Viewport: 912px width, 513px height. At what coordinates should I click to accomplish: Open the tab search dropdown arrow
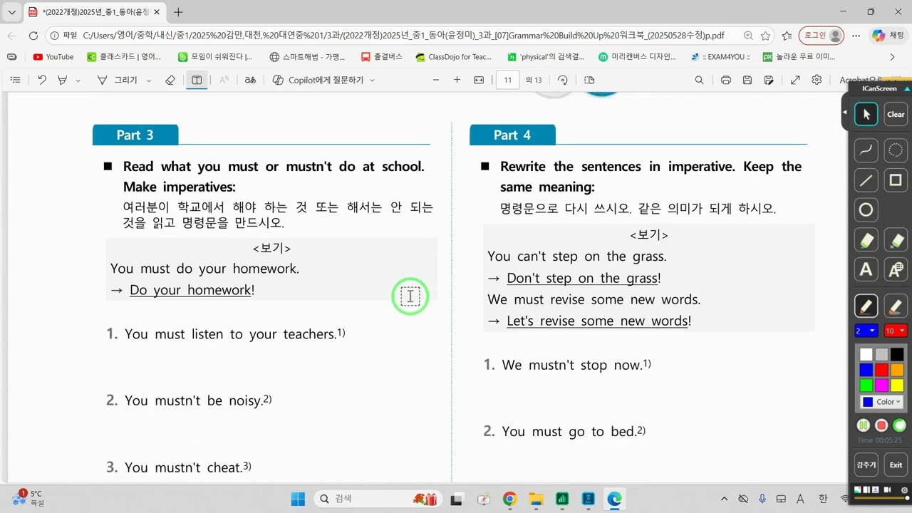pyautogui.click(x=11, y=12)
